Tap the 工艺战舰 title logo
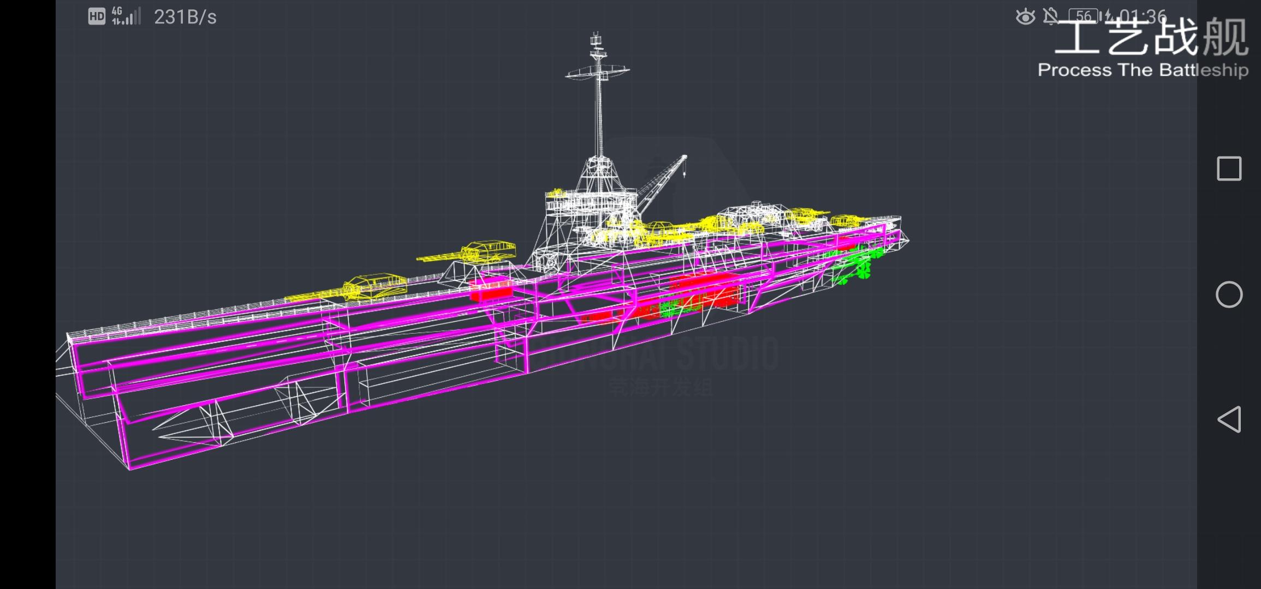1261x589 pixels. point(1151,37)
